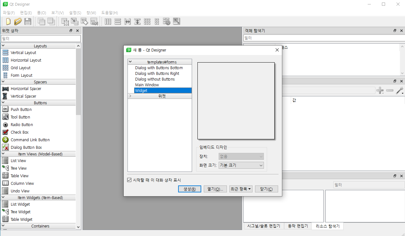Open the 화면 크기 combo box

pos(241,165)
